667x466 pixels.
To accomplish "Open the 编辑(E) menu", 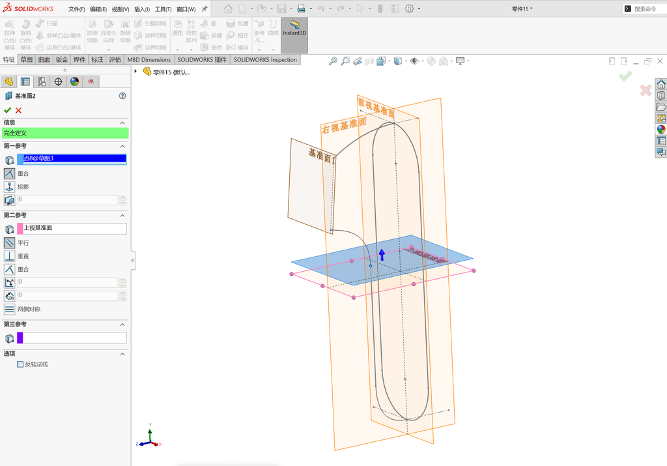I will tap(98, 9).
